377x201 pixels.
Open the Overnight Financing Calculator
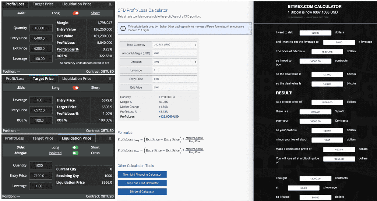(x=142, y=175)
